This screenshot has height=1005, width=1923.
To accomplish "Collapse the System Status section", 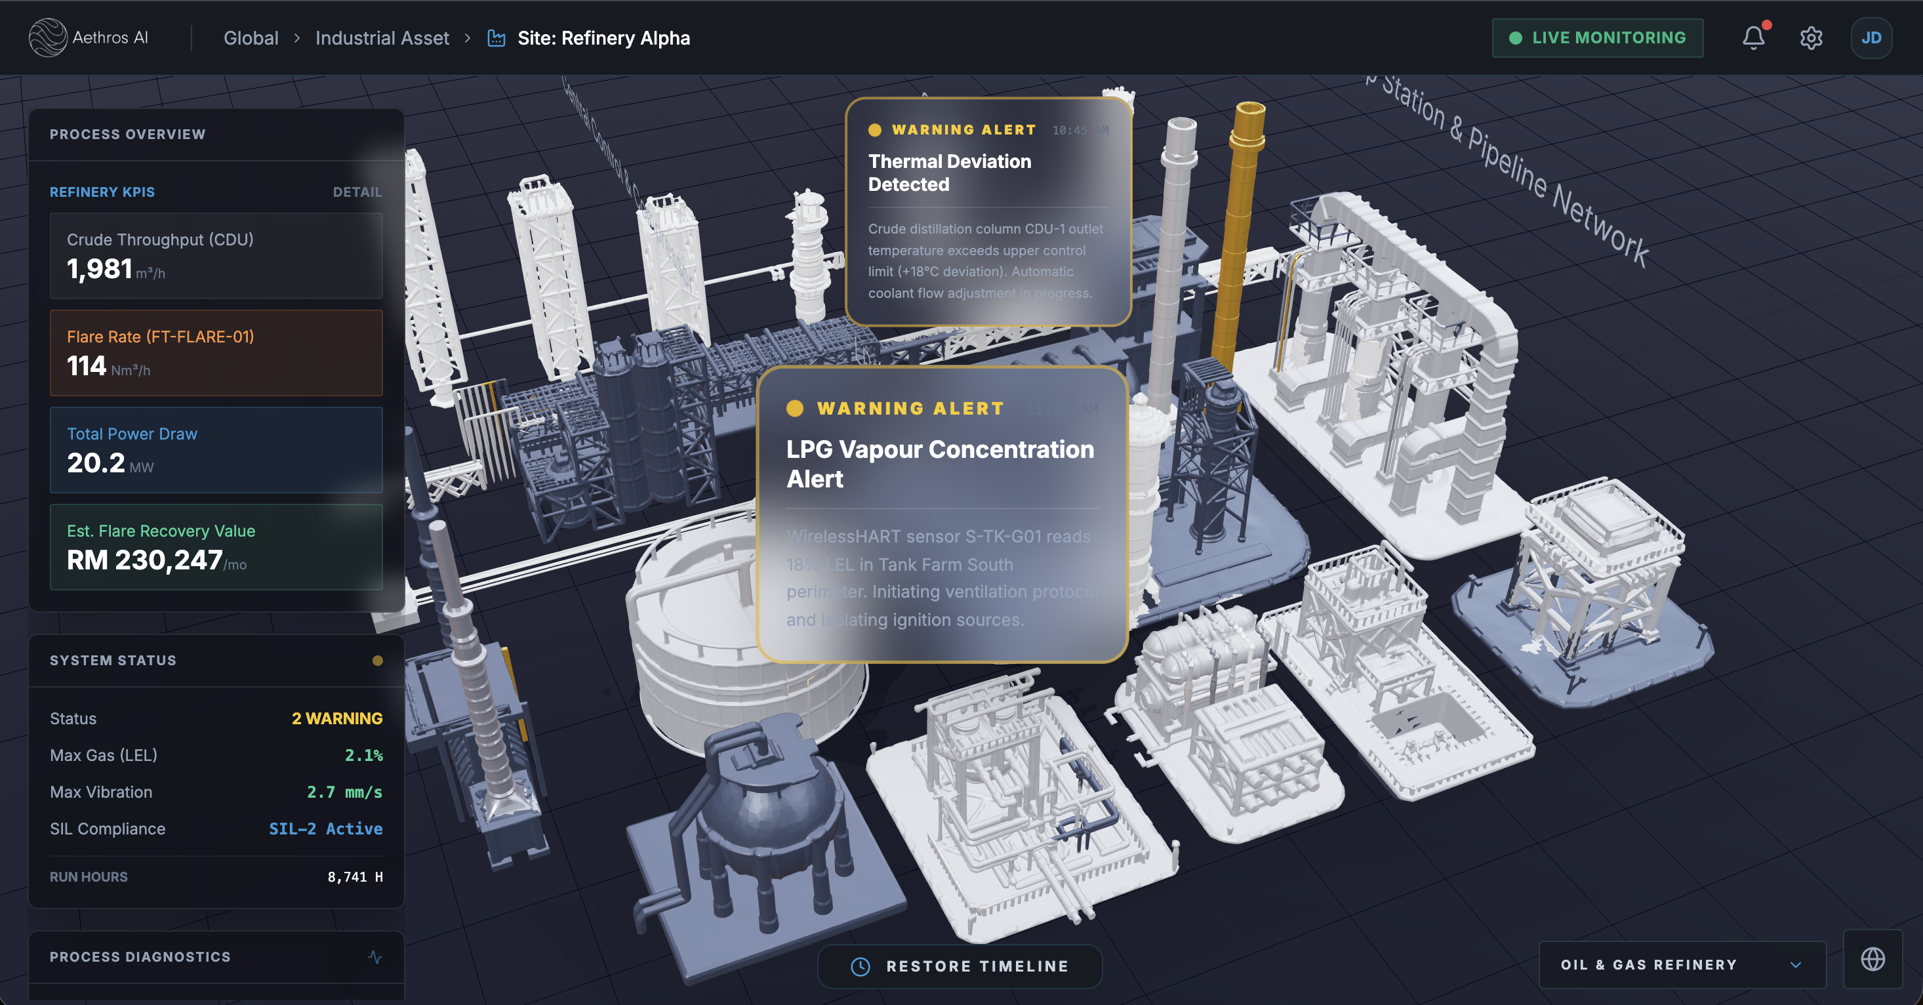I will pos(113,660).
